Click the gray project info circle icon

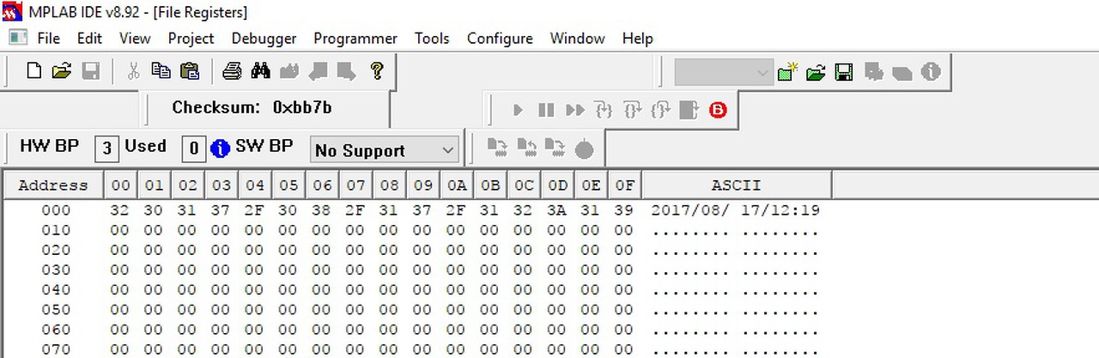pos(931,72)
